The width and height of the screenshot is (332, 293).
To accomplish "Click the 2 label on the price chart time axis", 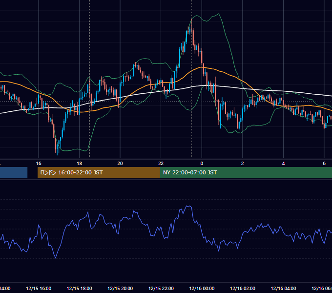I will click(x=243, y=164).
